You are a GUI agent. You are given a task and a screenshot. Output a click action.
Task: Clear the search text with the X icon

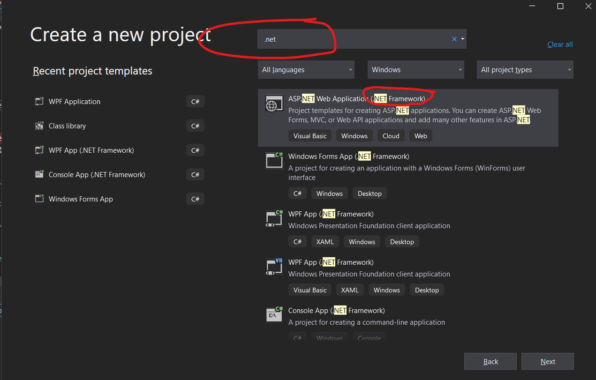click(454, 39)
